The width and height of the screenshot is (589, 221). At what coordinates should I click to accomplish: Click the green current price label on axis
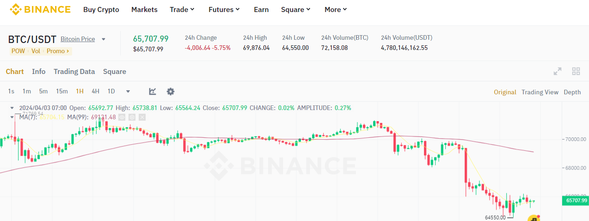pos(575,200)
